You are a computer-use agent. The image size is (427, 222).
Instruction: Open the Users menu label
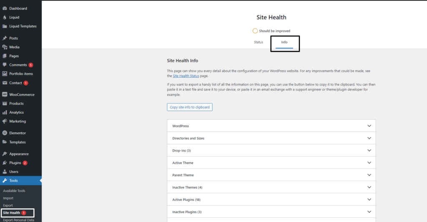click(14, 172)
